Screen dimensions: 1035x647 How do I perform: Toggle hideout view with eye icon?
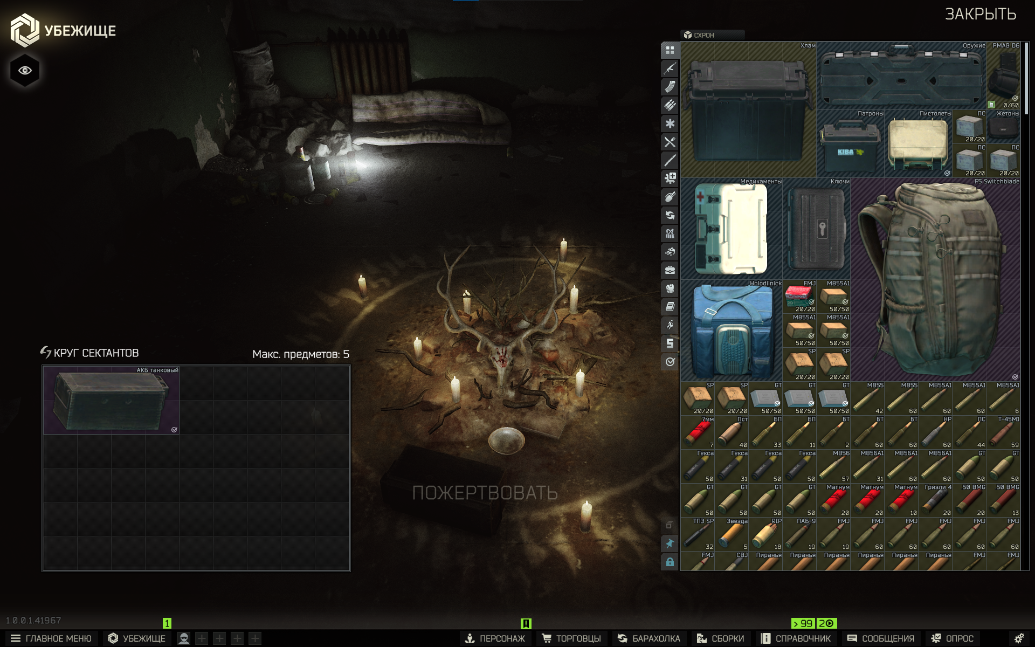click(x=25, y=71)
